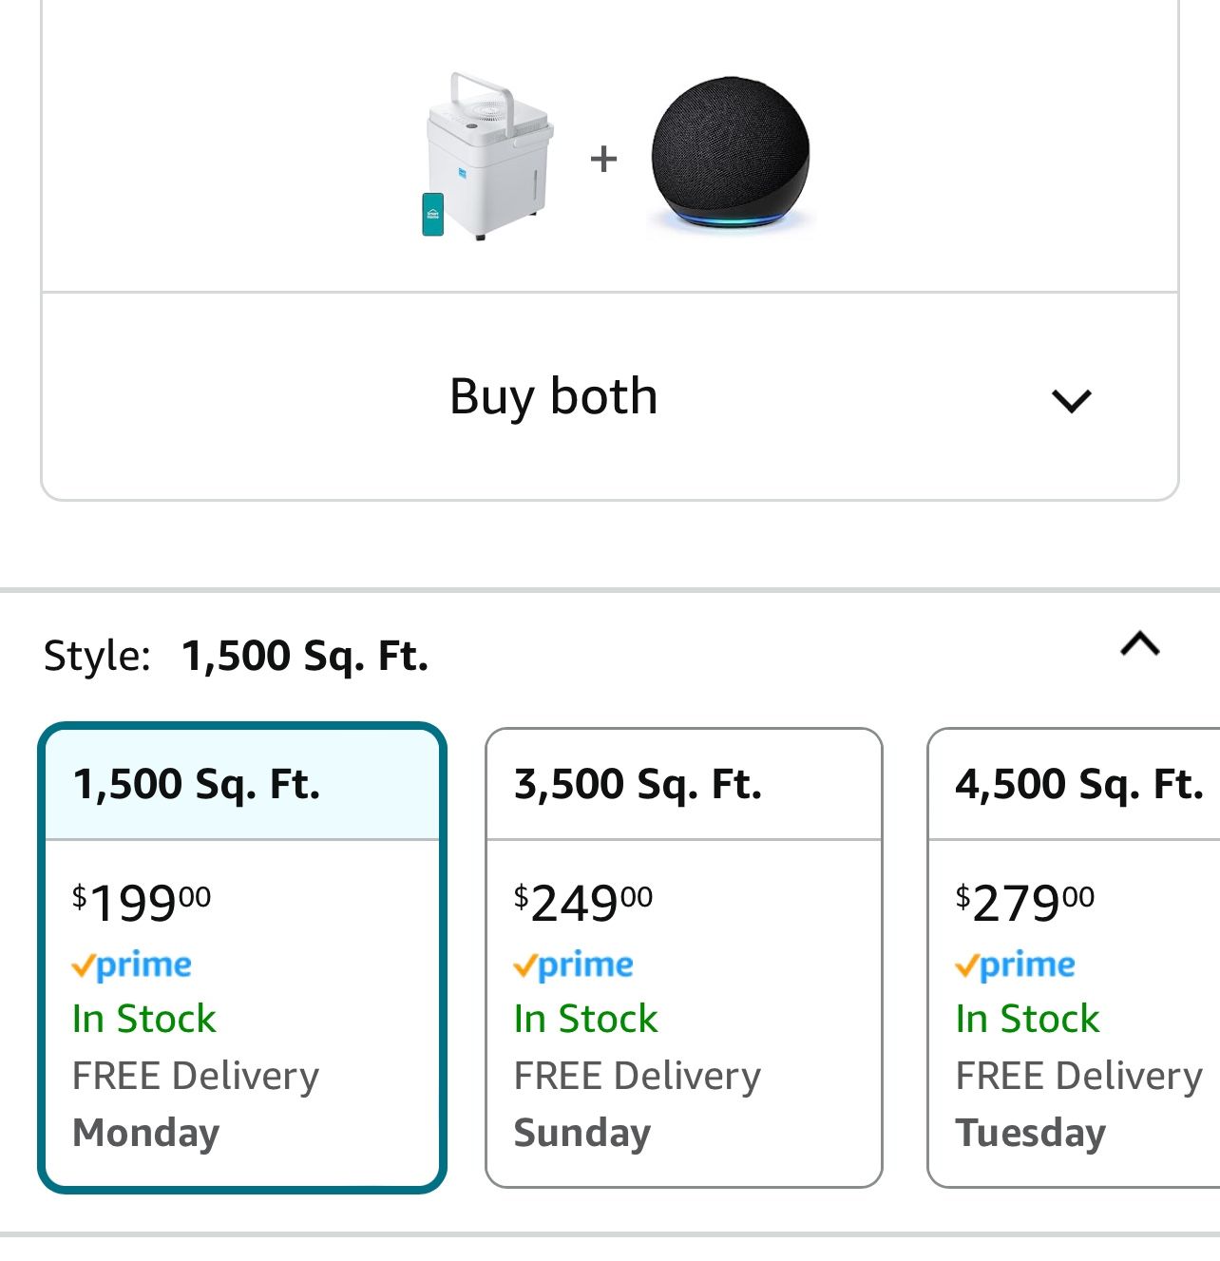Tap the dehumidifier product image
1220x1261 pixels.
(486, 157)
